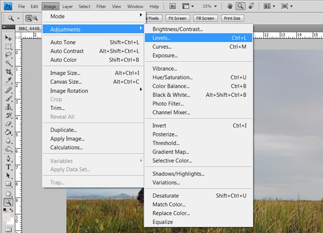Viewport: 323px width, 233px height.
Task: Select the Type tool
Action: pyautogui.click(x=8, y=167)
